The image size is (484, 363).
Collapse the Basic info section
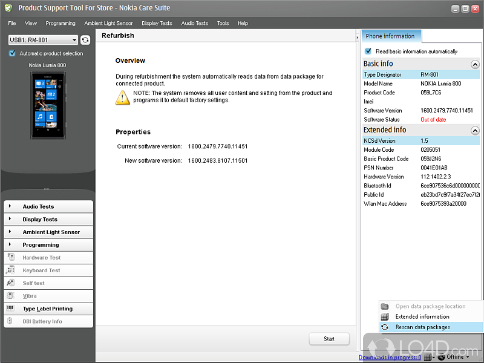pyautogui.click(x=475, y=64)
